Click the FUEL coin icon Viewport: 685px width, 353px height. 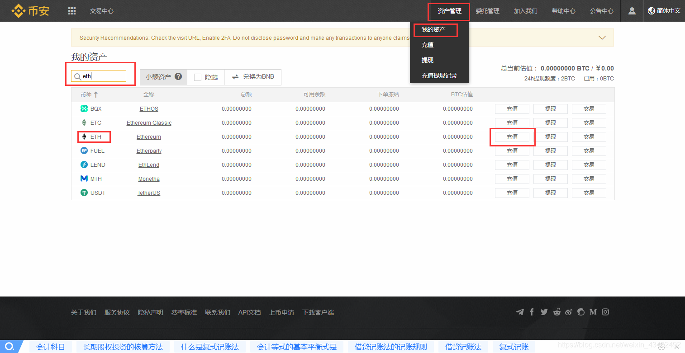(x=84, y=151)
